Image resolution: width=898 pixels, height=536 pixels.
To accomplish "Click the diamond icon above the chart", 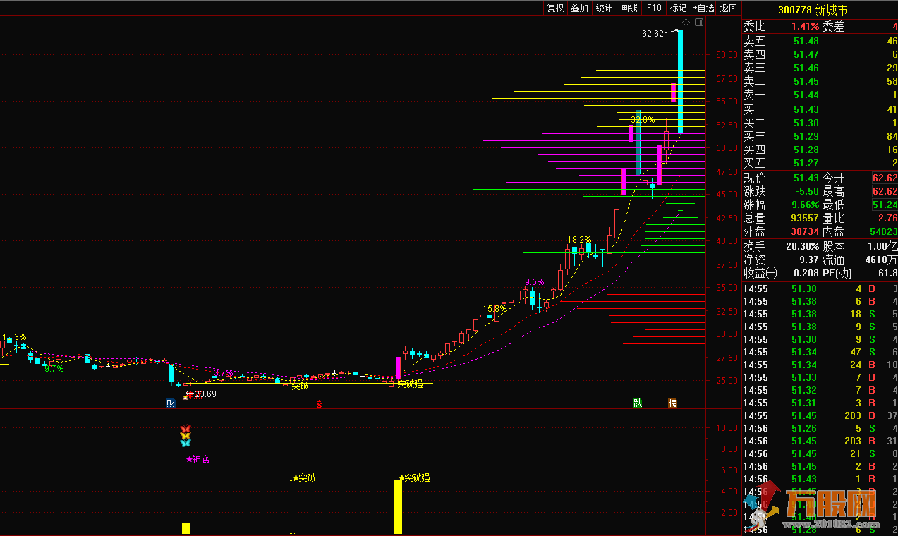I will pyautogui.click(x=686, y=23).
